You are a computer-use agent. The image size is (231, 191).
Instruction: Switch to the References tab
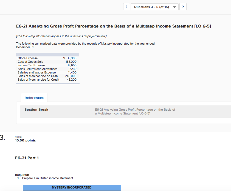[x=34, y=97]
